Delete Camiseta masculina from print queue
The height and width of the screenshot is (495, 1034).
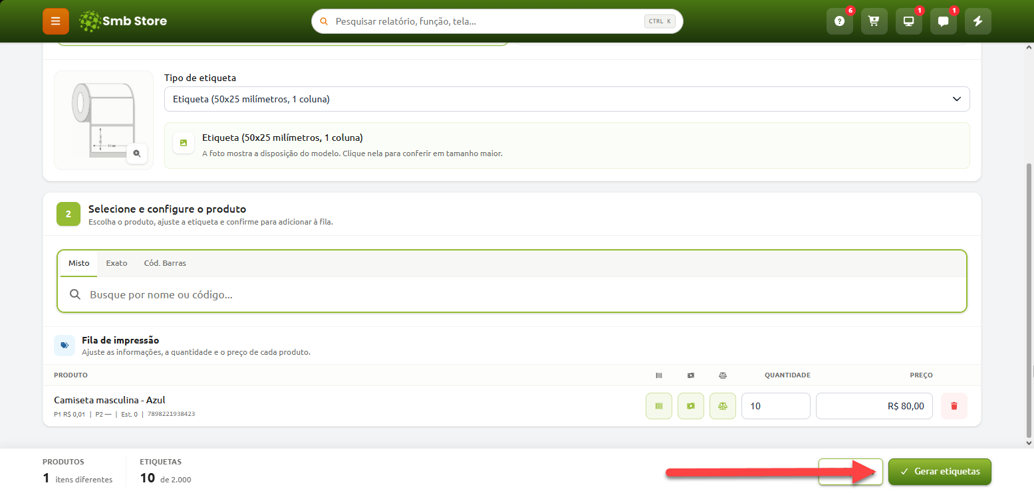pyautogui.click(x=954, y=406)
